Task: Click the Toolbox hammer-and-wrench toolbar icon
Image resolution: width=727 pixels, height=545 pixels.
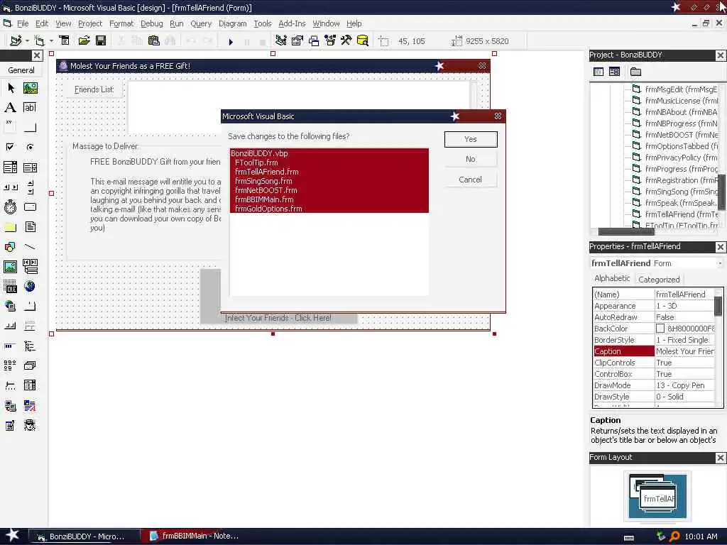Action: click(x=346, y=40)
